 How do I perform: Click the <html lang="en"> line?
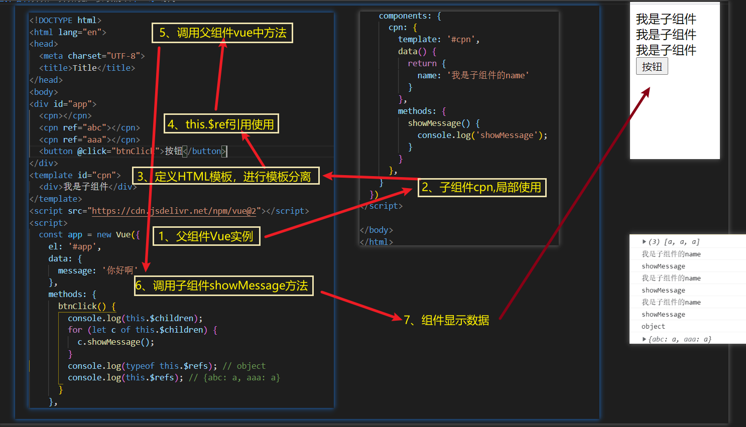pyautogui.click(x=68, y=32)
